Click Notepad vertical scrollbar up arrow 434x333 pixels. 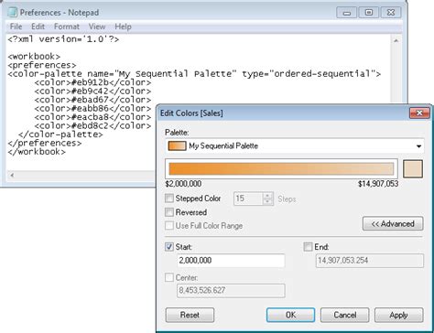396,40
